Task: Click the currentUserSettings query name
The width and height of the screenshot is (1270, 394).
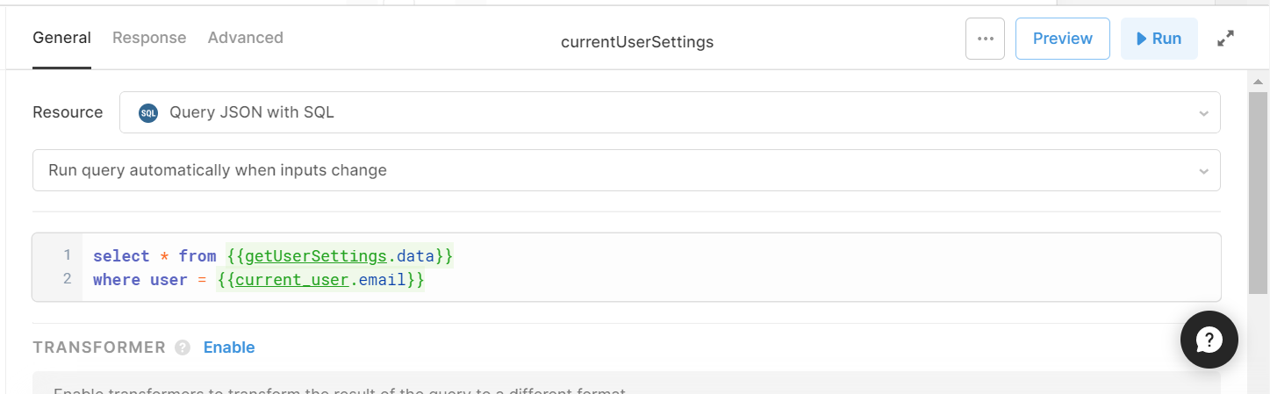Action: [x=637, y=41]
